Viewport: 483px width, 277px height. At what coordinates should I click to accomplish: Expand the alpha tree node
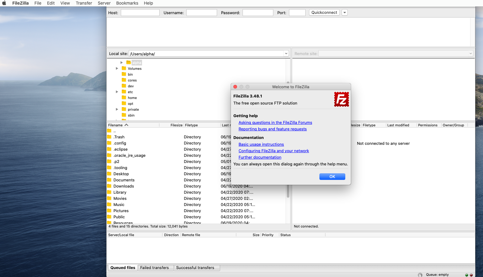point(121,62)
